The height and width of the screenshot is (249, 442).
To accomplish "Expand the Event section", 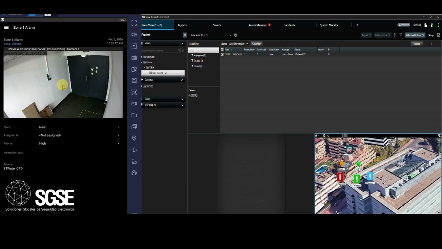I will point(182,99).
